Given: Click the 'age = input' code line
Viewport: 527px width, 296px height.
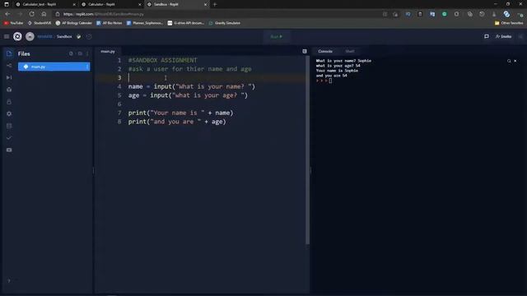Looking at the screenshot, I should (188, 95).
